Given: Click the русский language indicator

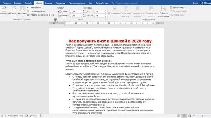Looking at the screenshot, I should click(x=34, y=116).
